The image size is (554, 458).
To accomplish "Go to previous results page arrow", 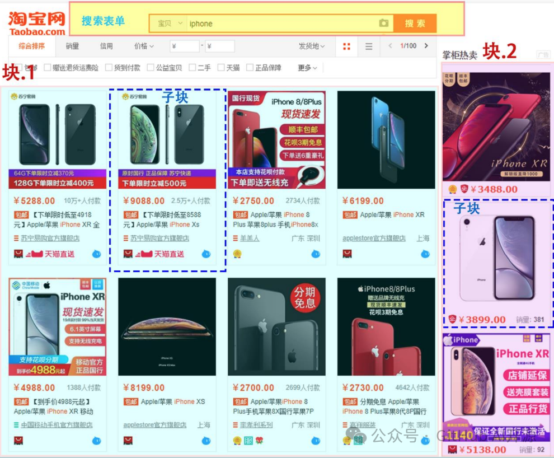I will pos(390,45).
